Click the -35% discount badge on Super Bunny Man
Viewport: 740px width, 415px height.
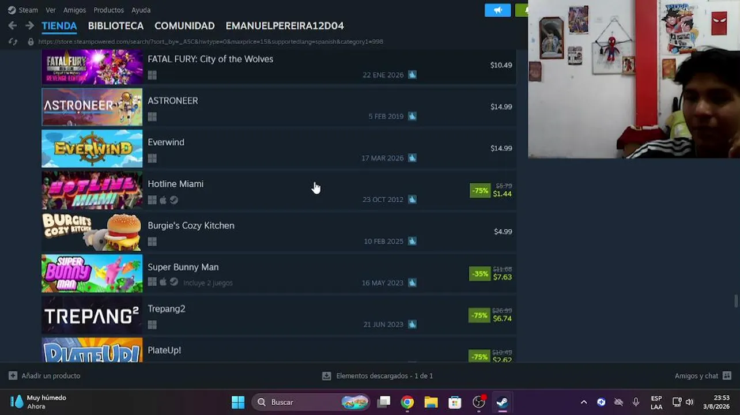click(480, 274)
